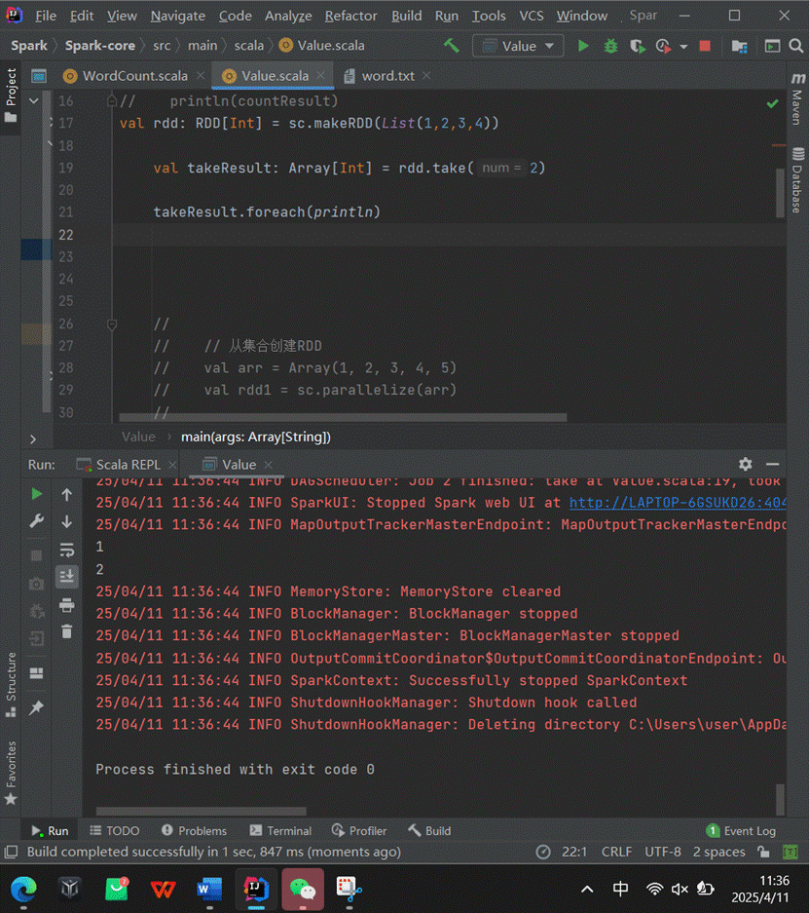This screenshot has width=809, height=913.
Task: Toggle soft-wrap in console
Action: click(67, 550)
